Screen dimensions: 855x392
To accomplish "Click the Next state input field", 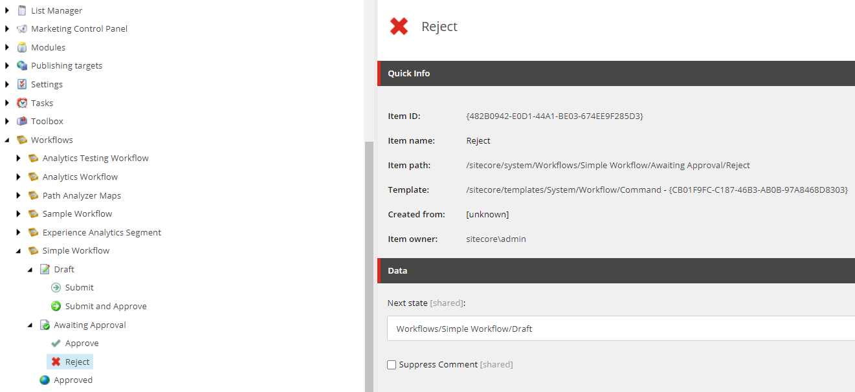I will click(621, 329).
